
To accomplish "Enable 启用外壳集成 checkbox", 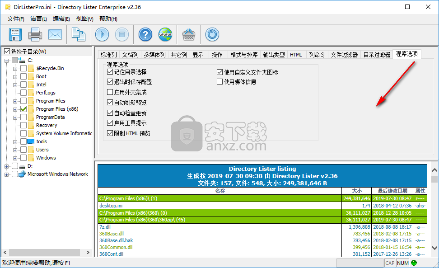I will click(110, 92).
